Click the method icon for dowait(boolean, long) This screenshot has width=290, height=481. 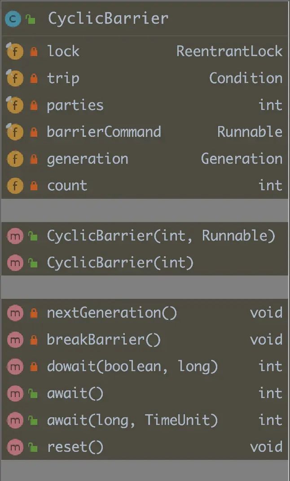14,367
